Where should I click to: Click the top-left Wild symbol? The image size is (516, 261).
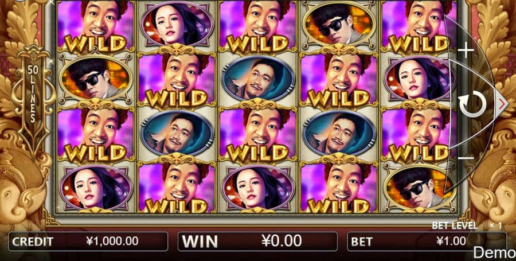pyautogui.click(x=96, y=25)
